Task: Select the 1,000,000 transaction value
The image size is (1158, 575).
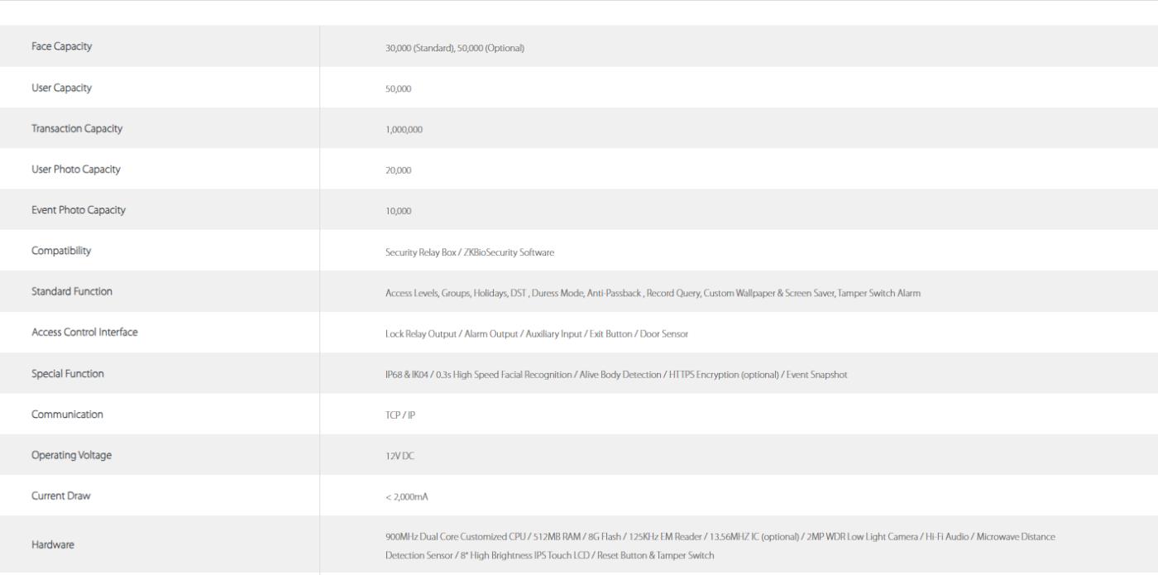Action: point(404,130)
